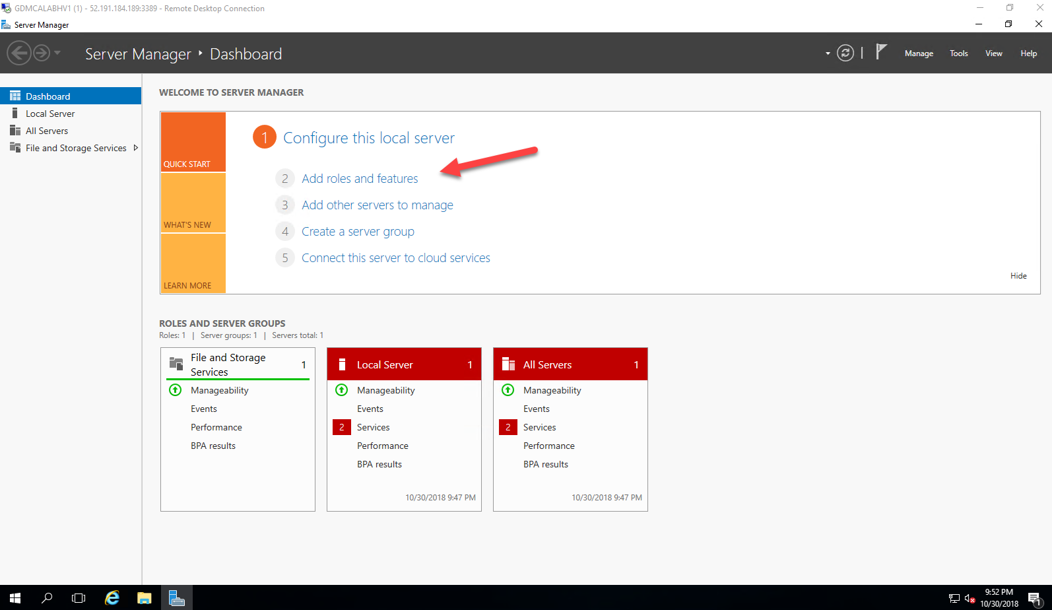Screen dimensions: 1052x610
Task: Open the View menu
Action: click(x=994, y=53)
